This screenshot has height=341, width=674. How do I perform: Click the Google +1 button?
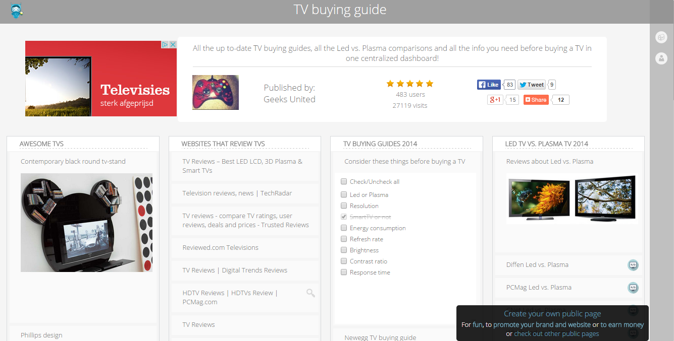495,100
